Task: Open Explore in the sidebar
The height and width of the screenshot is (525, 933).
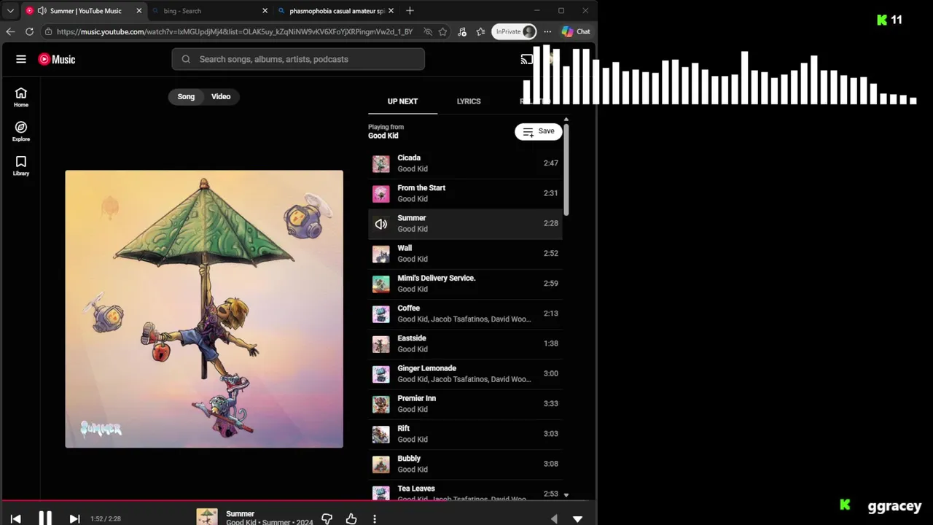Action: click(x=21, y=131)
